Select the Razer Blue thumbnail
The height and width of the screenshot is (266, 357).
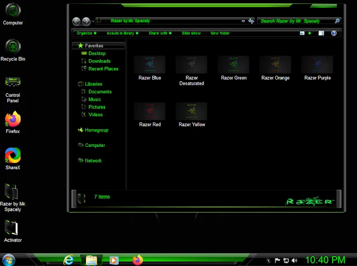[x=149, y=68]
